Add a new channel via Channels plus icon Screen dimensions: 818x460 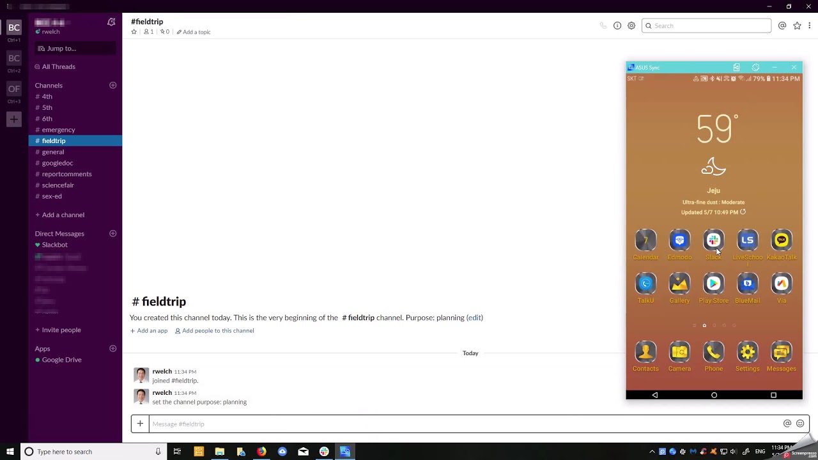pos(112,85)
